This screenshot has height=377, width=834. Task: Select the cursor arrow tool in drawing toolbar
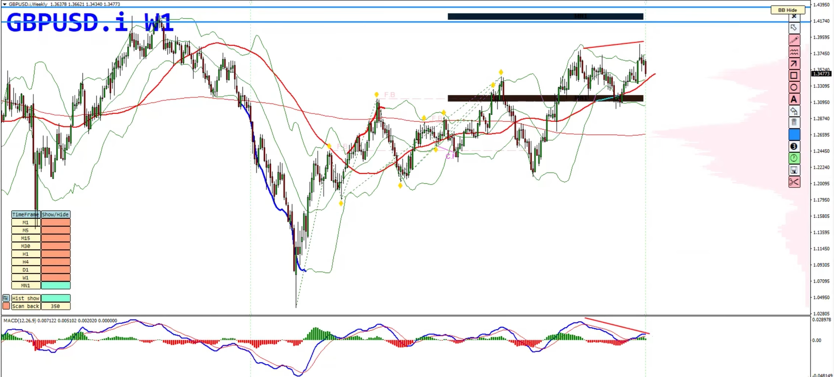(x=794, y=28)
